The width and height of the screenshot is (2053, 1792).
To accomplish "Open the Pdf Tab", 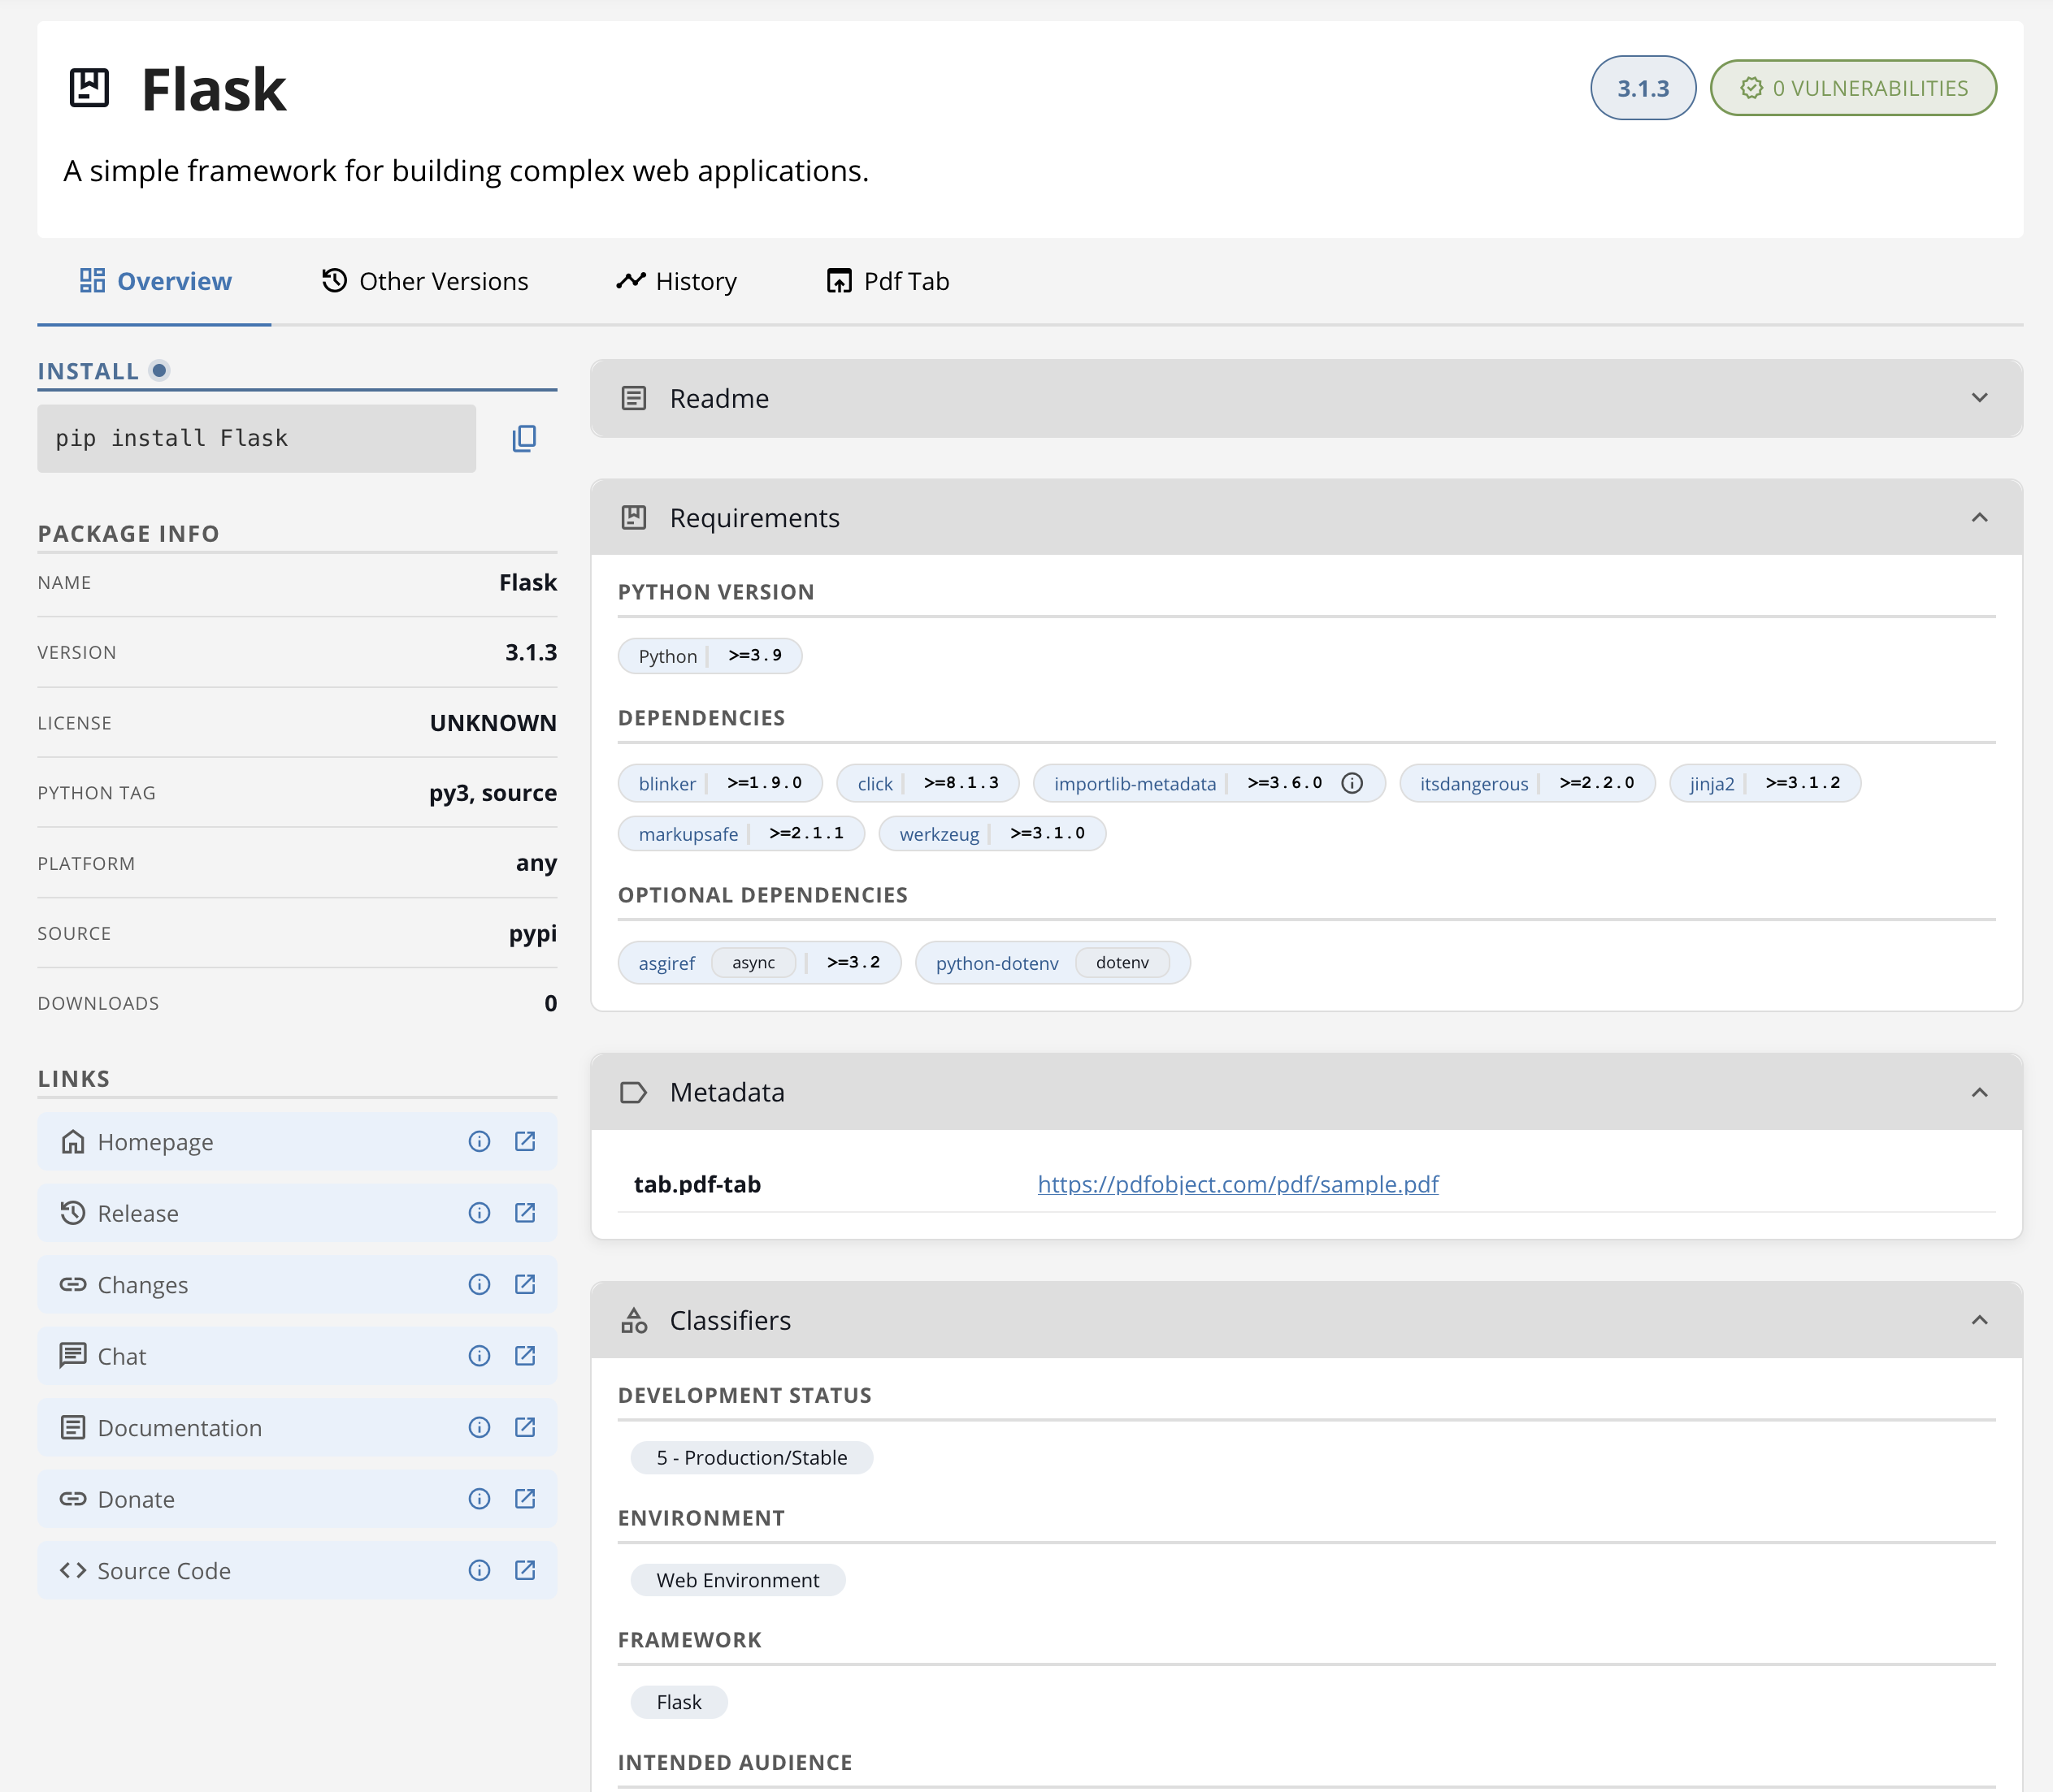I will 888,282.
